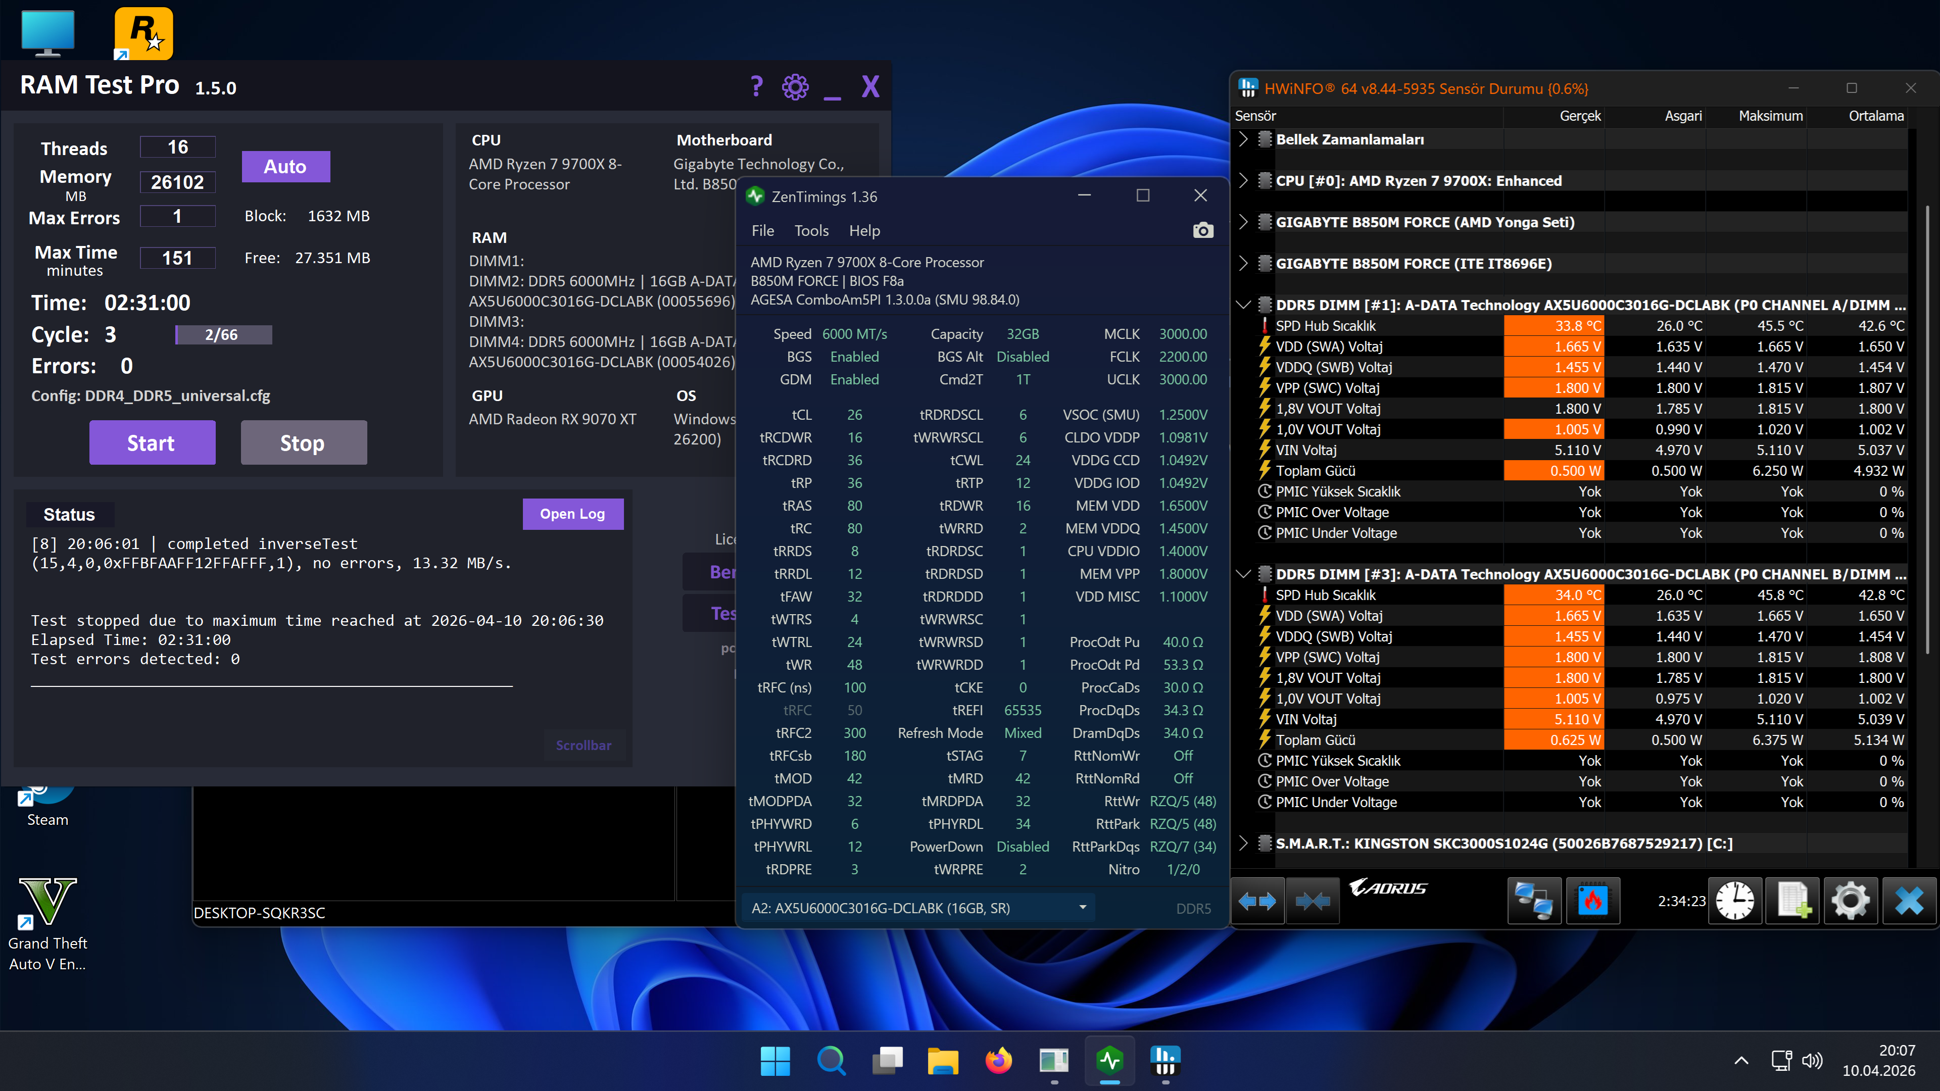The image size is (1940, 1091).
Task: Expand GIGABYTE B850M FORCE ITE IT8696E group
Action: coord(1243,264)
